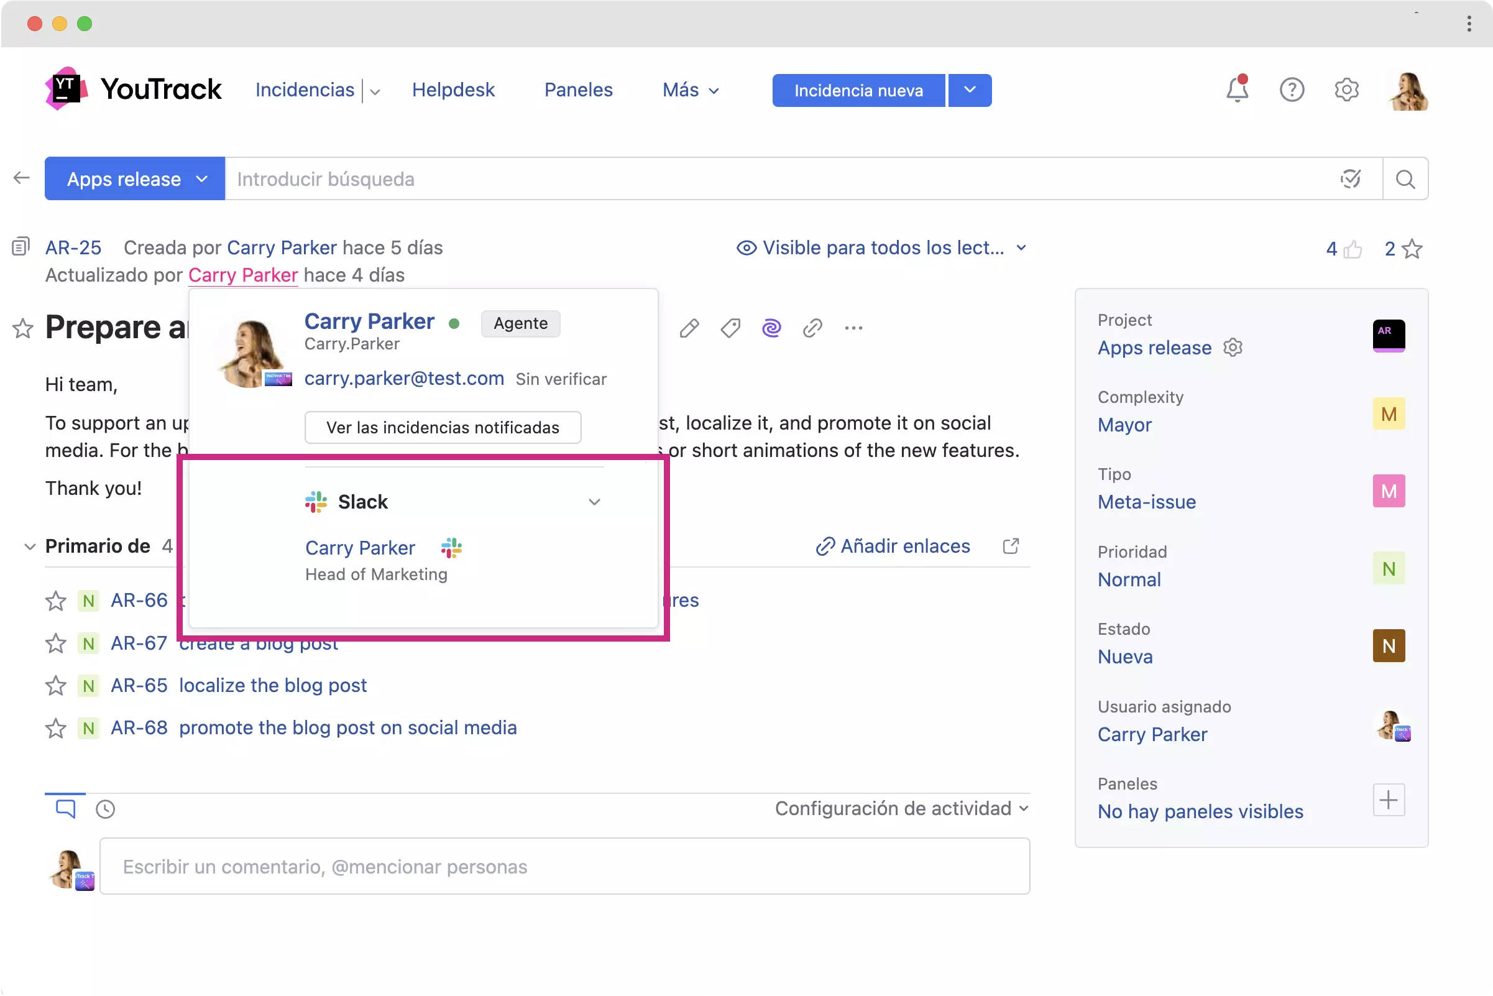Star the issue AR-25 title
Image resolution: width=1493 pixels, height=996 pixels.
pyautogui.click(x=23, y=328)
